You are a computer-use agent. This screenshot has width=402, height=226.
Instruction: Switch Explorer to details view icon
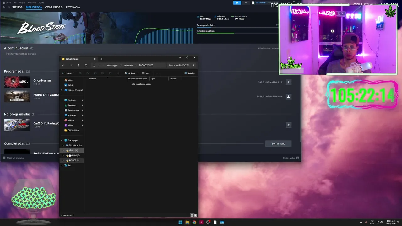192,215
